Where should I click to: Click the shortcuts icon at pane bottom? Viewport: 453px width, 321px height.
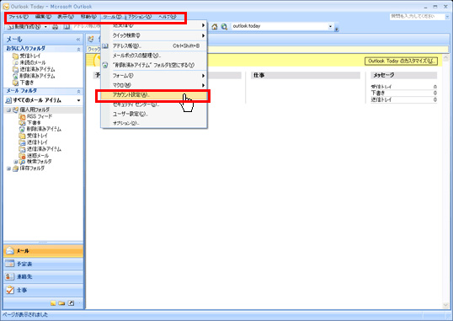click(71, 303)
